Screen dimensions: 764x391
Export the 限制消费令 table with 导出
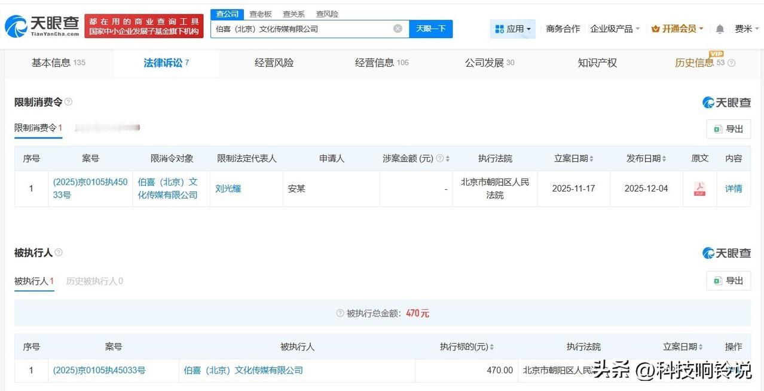coord(728,129)
